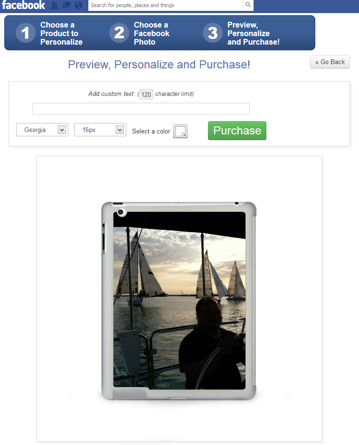Open the notifications globe icon
The image size is (359, 445).
click(78, 5)
